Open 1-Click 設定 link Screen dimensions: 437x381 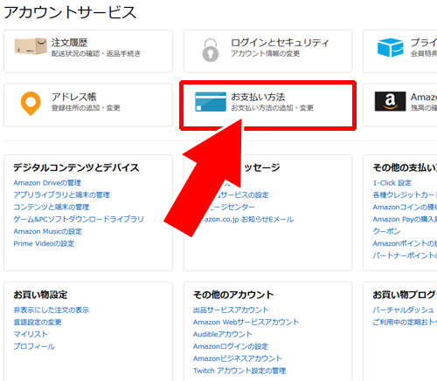coord(392,183)
